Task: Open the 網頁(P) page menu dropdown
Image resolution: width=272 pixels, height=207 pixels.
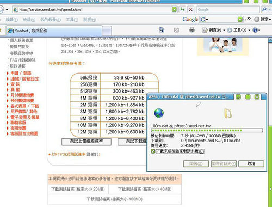Action: (224, 30)
